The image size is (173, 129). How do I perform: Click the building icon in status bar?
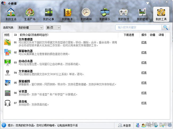pyautogui.click(x=138, y=125)
